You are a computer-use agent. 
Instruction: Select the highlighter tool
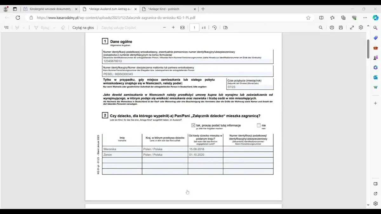point(17,27)
